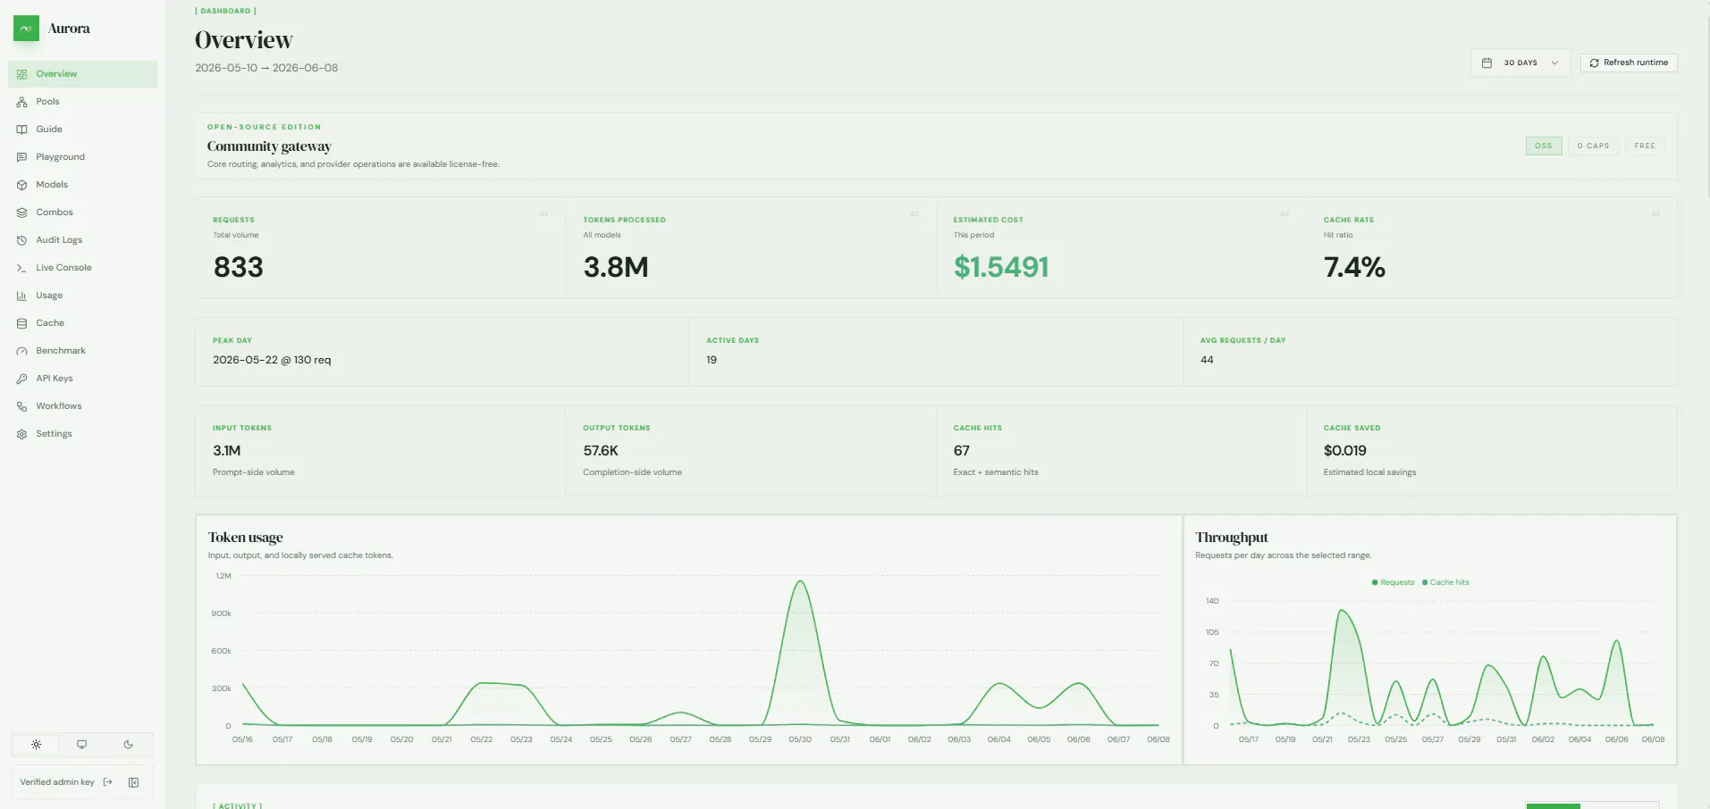The image size is (1710, 809).
Task: Click the Overview page heading
Action: pos(244,40)
